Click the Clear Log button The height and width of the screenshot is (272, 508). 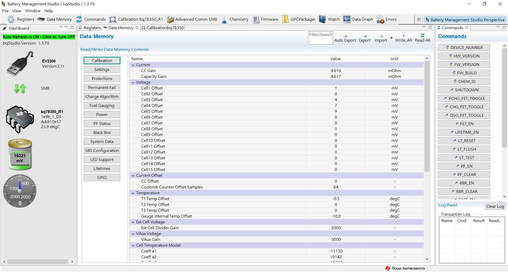click(x=495, y=206)
